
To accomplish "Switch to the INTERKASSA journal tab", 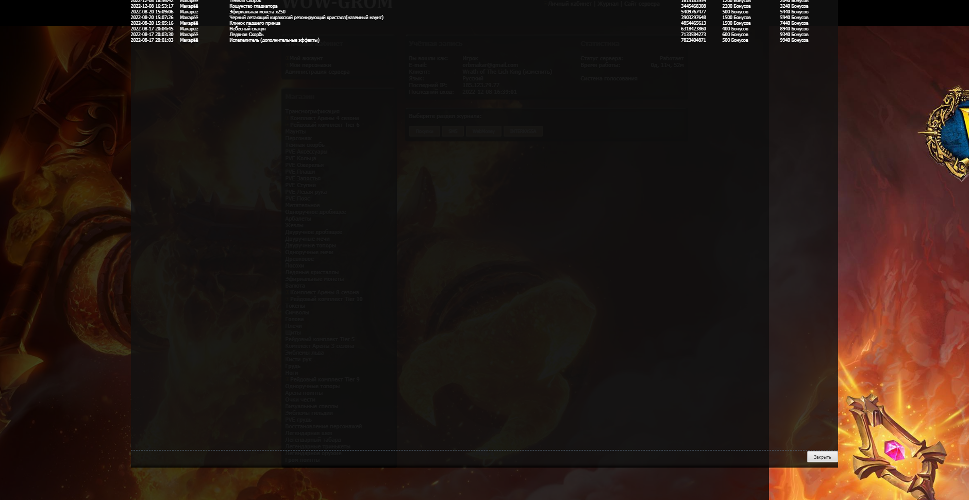I will point(523,131).
